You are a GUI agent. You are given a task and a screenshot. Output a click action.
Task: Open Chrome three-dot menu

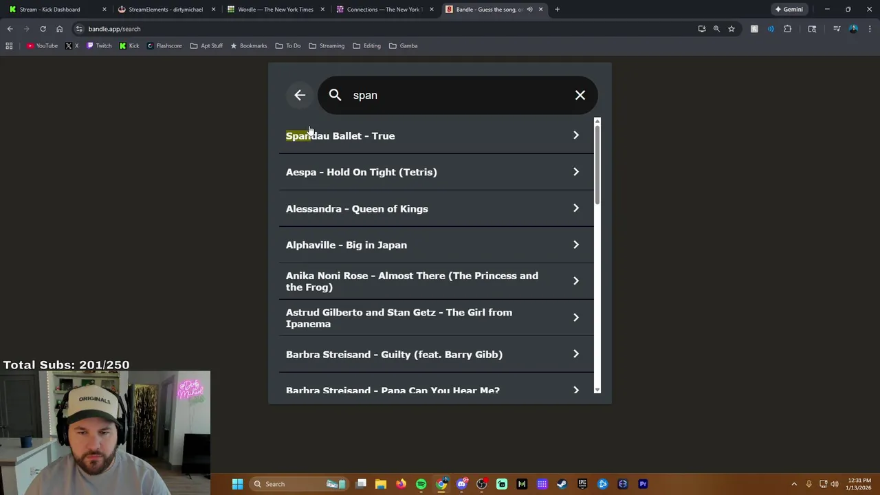pyautogui.click(x=870, y=29)
